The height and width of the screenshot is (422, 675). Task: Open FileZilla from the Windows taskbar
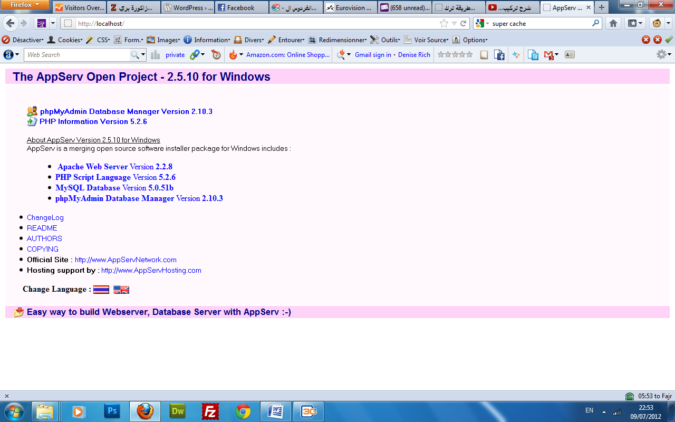[x=210, y=411]
